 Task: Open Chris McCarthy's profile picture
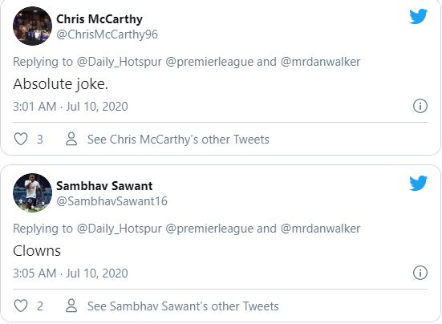click(x=32, y=26)
